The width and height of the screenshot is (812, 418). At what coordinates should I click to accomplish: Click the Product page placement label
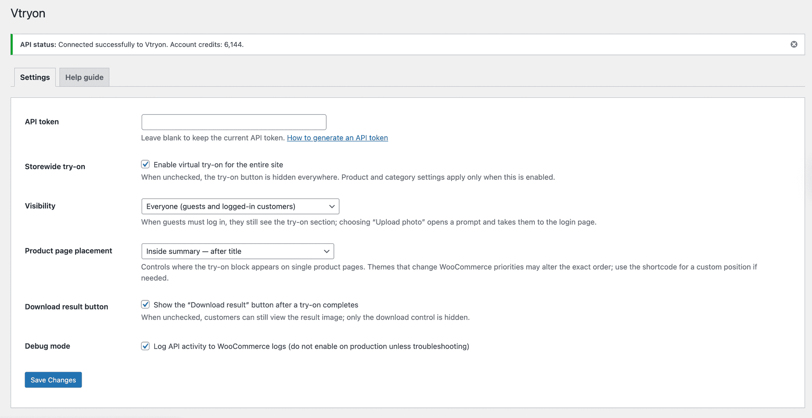(x=69, y=251)
